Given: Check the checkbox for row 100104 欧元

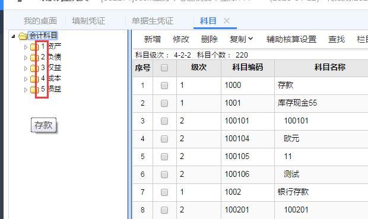Looking at the screenshot, I should click(164, 139).
